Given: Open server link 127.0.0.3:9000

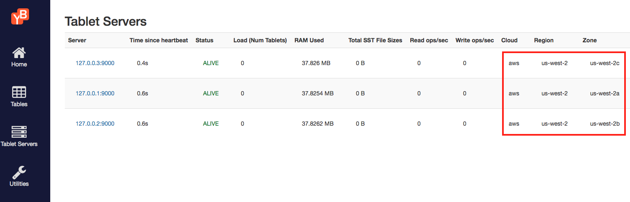Looking at the screenshot, I should (95, 63).
